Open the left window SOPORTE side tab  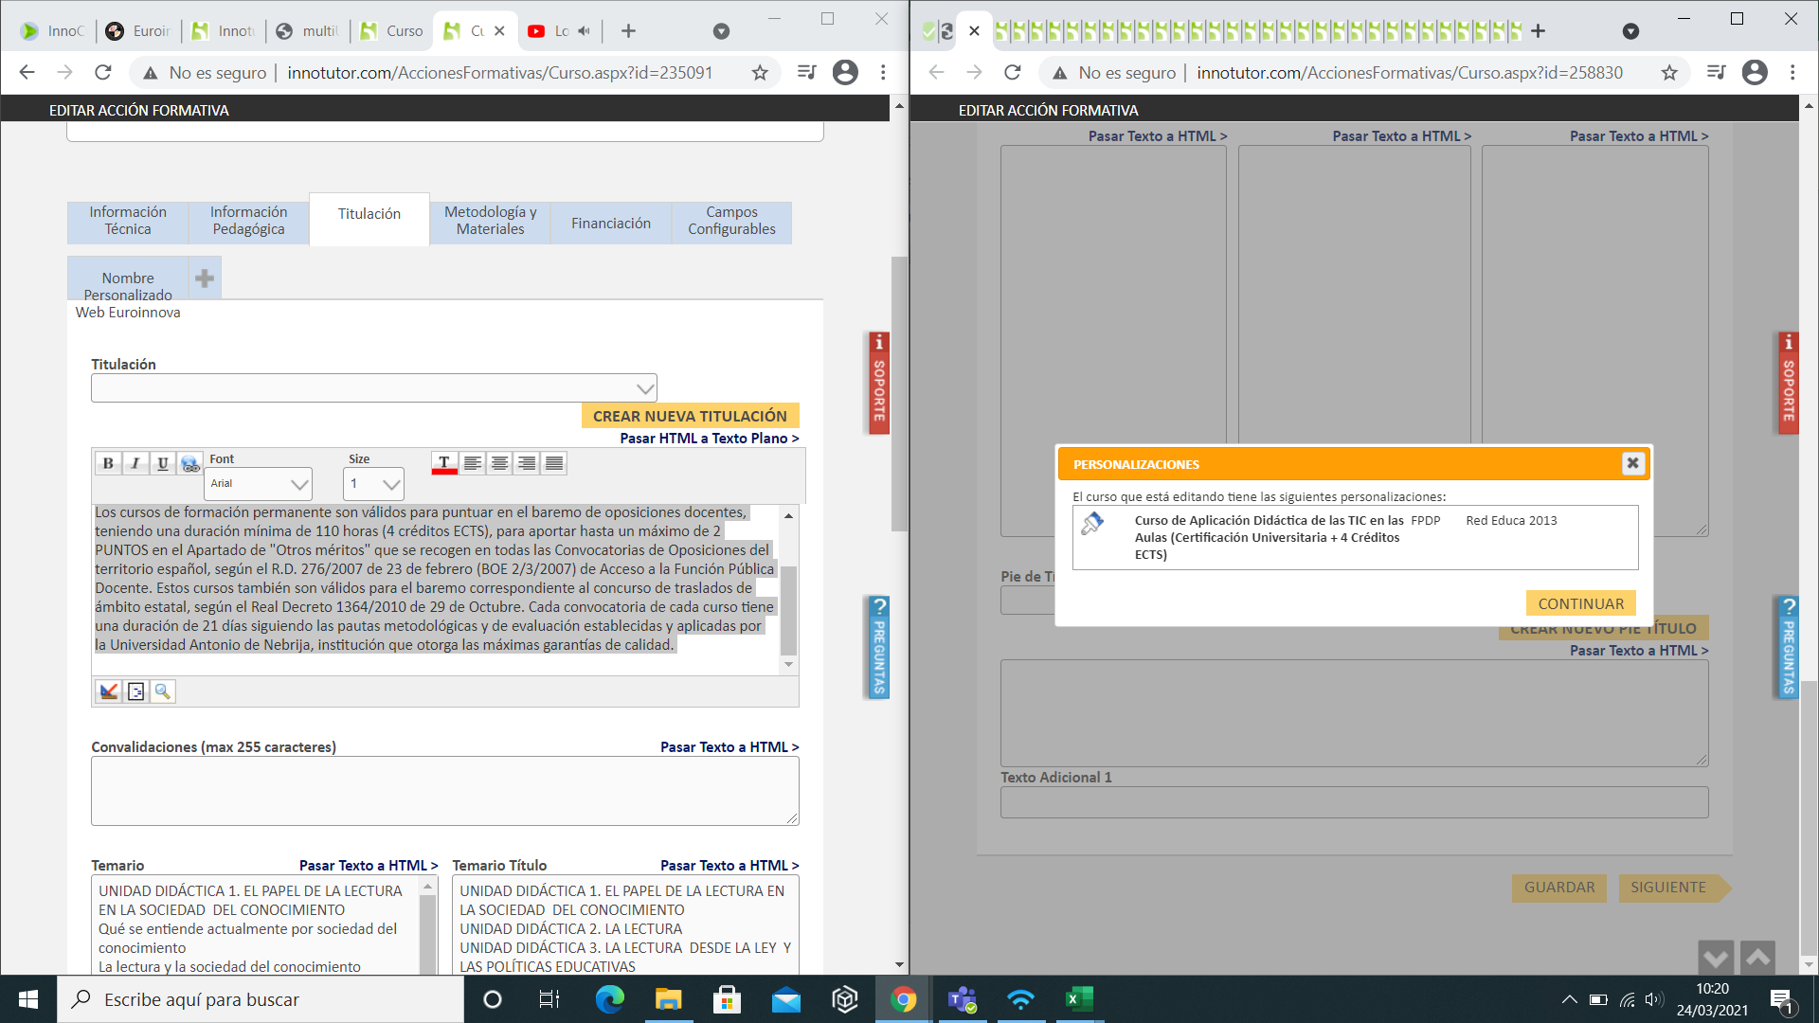coord(879,383)
